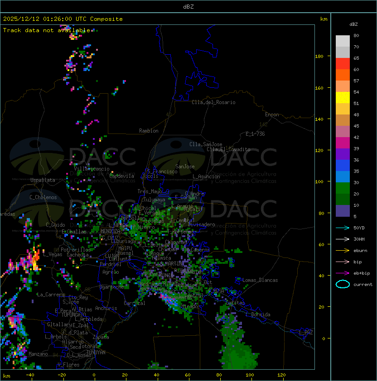377x381 pixels.
Task: Click the 'TUPUNGATO' map label
Action: point(74,314)
